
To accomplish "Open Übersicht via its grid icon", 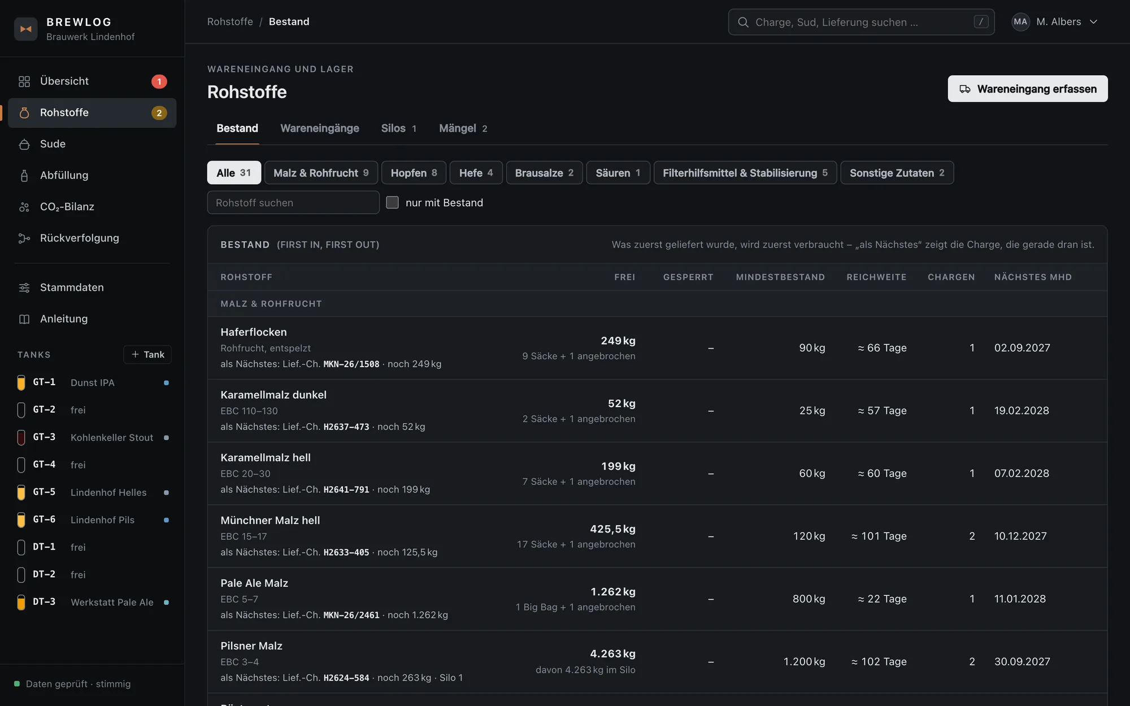I will 24,81.
